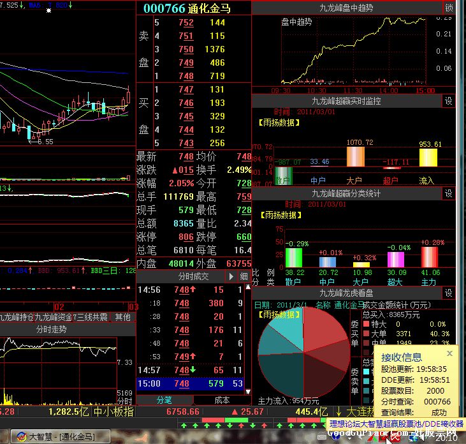Open 设 settings for 九龙峰龙虎看盘

(448, 293)
